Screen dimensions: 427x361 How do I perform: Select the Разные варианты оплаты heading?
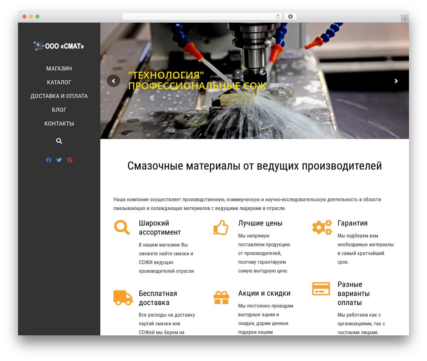click(354, 293)
